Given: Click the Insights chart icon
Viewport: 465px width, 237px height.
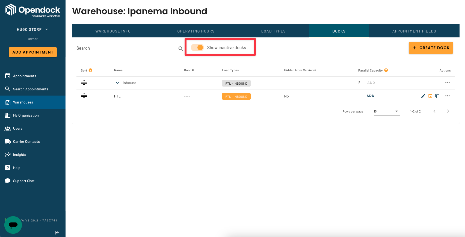Looking at the screenshot, I should [8, 155].
